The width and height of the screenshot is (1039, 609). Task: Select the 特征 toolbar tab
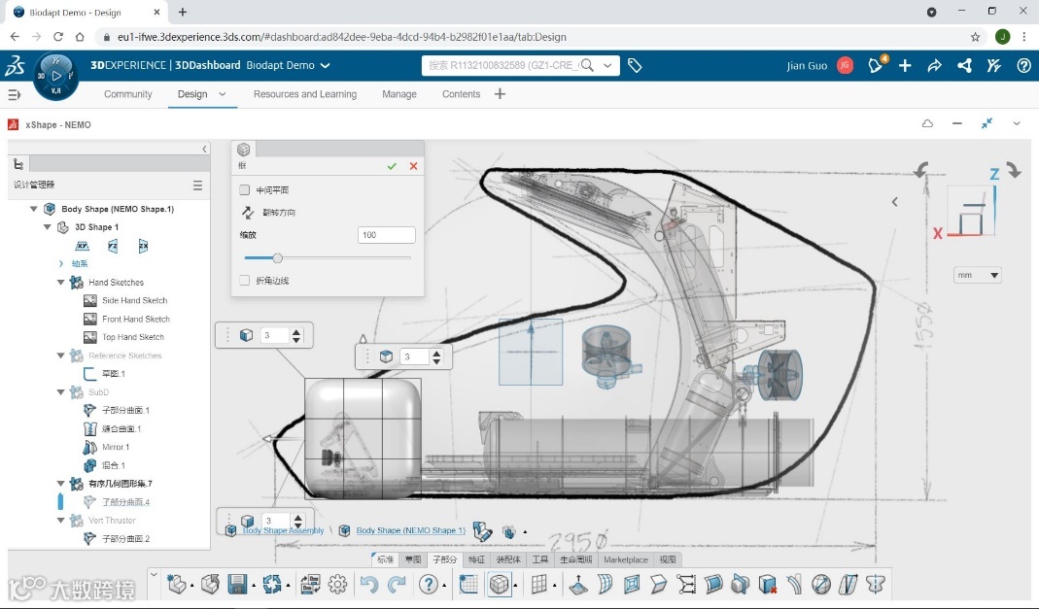[x=476, y=559]
